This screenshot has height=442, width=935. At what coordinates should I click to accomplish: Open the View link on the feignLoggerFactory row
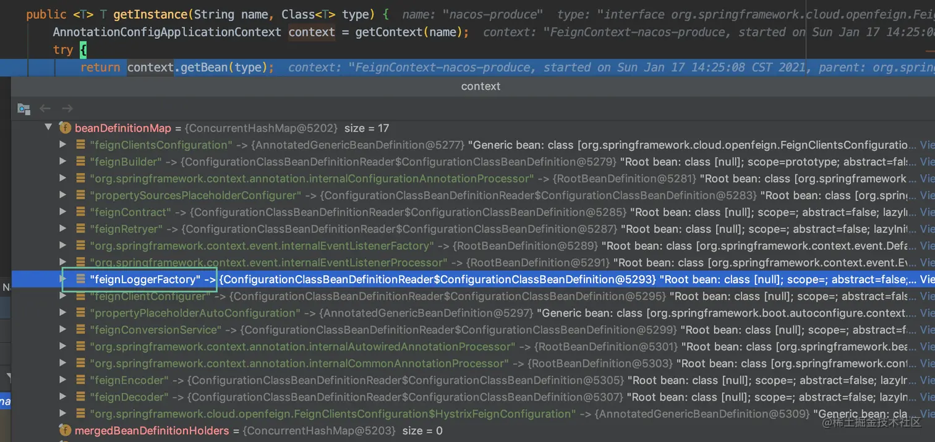pos(927,279)
